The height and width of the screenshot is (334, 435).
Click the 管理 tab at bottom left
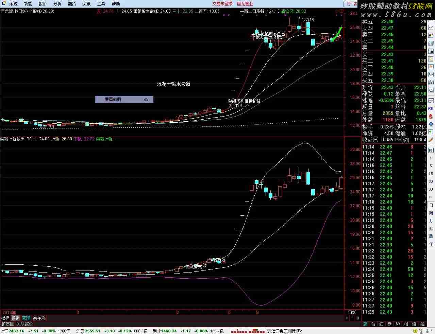(26, 318)
